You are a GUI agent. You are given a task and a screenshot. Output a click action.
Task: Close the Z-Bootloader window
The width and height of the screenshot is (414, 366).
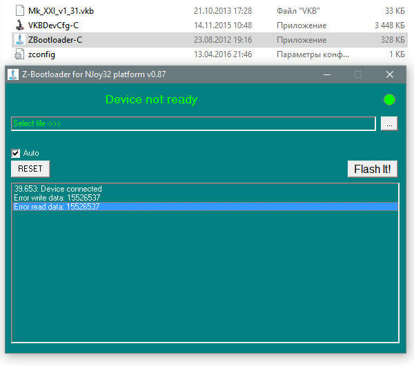[x=389, y=74]
